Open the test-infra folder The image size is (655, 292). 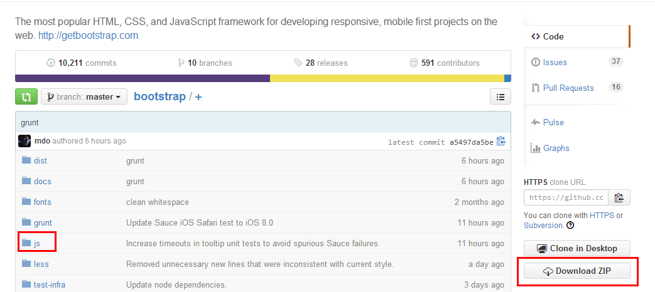coord(49,285)
